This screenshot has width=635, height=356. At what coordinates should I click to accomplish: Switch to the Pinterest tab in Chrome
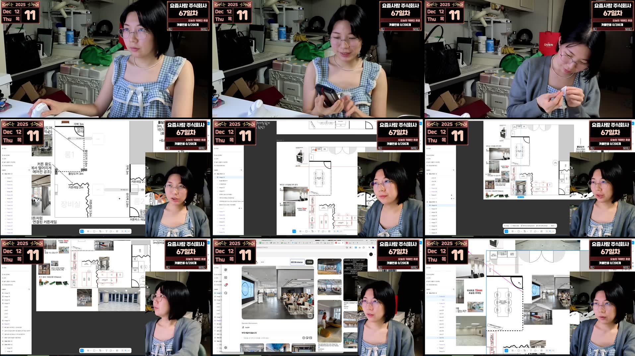[336, 243]
